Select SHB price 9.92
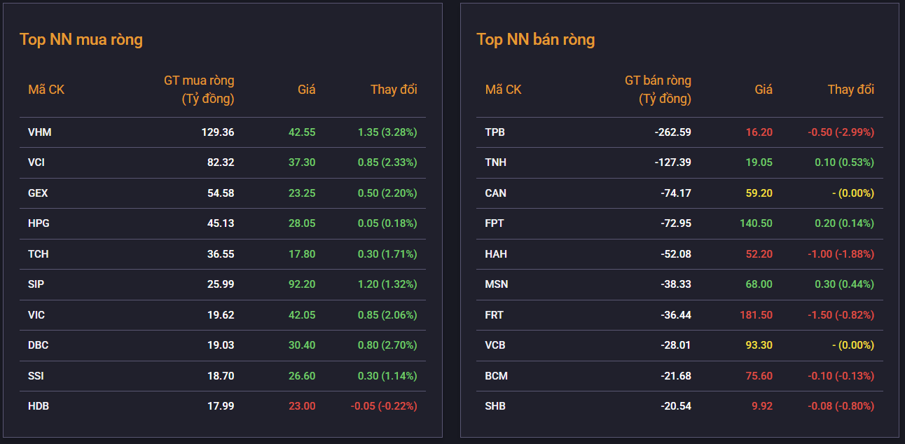The width and height of the screenshot is (905, 444). coord(761,406)
